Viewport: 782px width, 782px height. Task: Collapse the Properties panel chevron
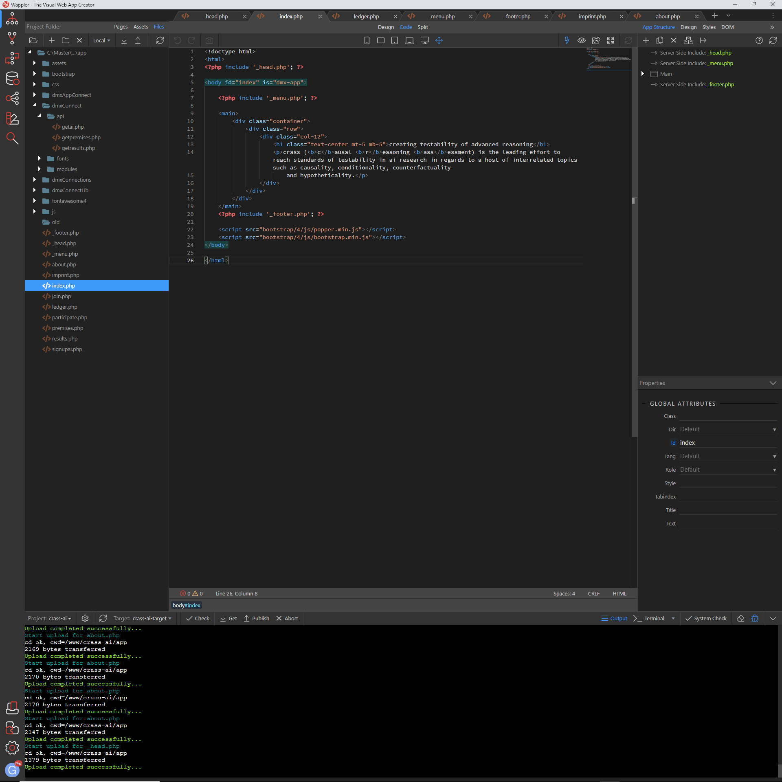point(773,383)
